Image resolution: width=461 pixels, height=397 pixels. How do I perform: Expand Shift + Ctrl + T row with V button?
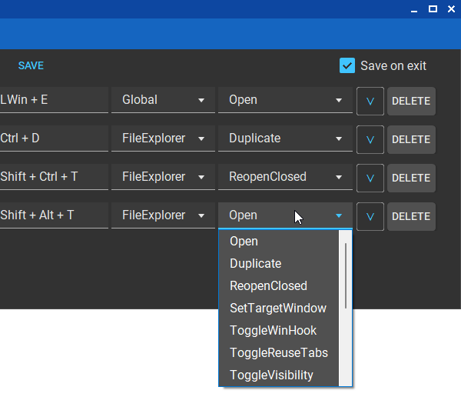tap(370, 178)
